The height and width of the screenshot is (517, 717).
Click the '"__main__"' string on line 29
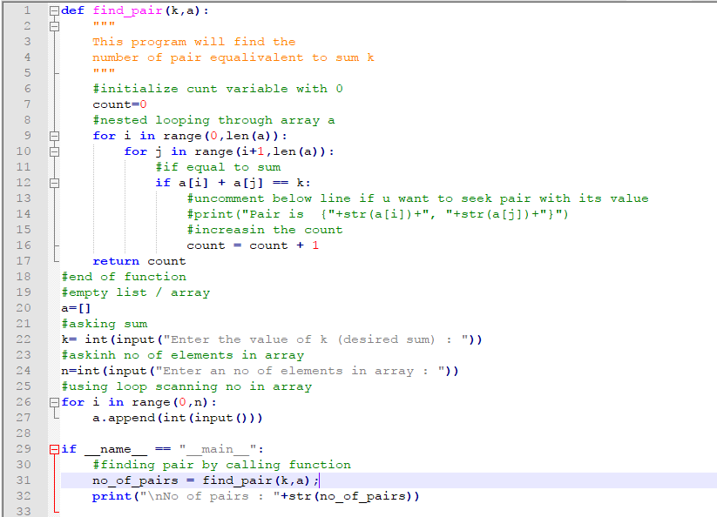(217, 449)
